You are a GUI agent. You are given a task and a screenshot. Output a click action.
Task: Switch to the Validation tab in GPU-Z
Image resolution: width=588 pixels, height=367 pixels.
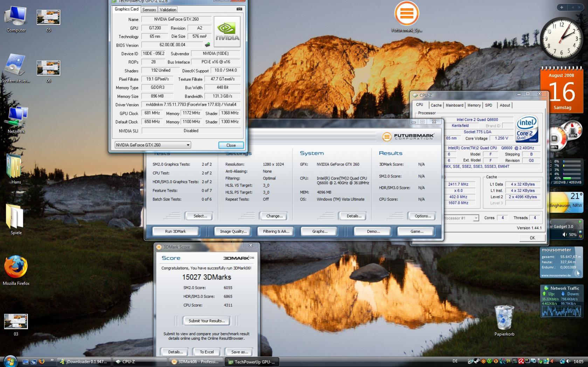coord(168,10)
